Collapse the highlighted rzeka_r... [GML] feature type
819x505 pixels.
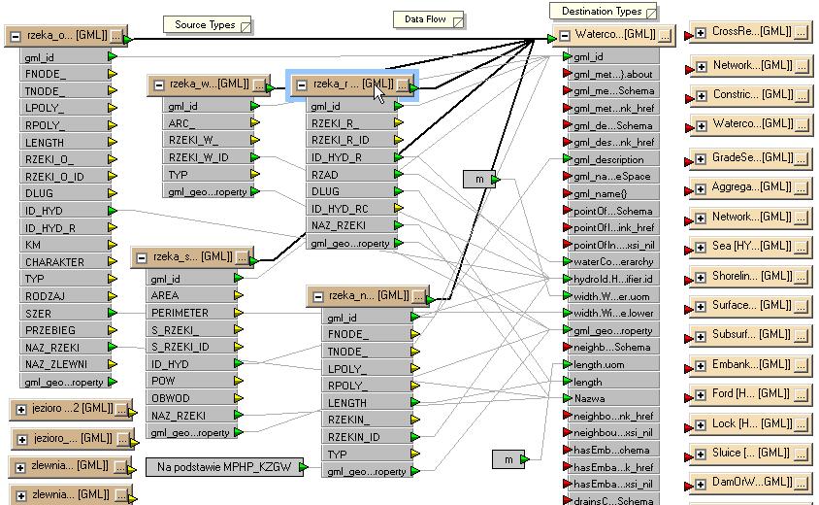click(302, 84)
